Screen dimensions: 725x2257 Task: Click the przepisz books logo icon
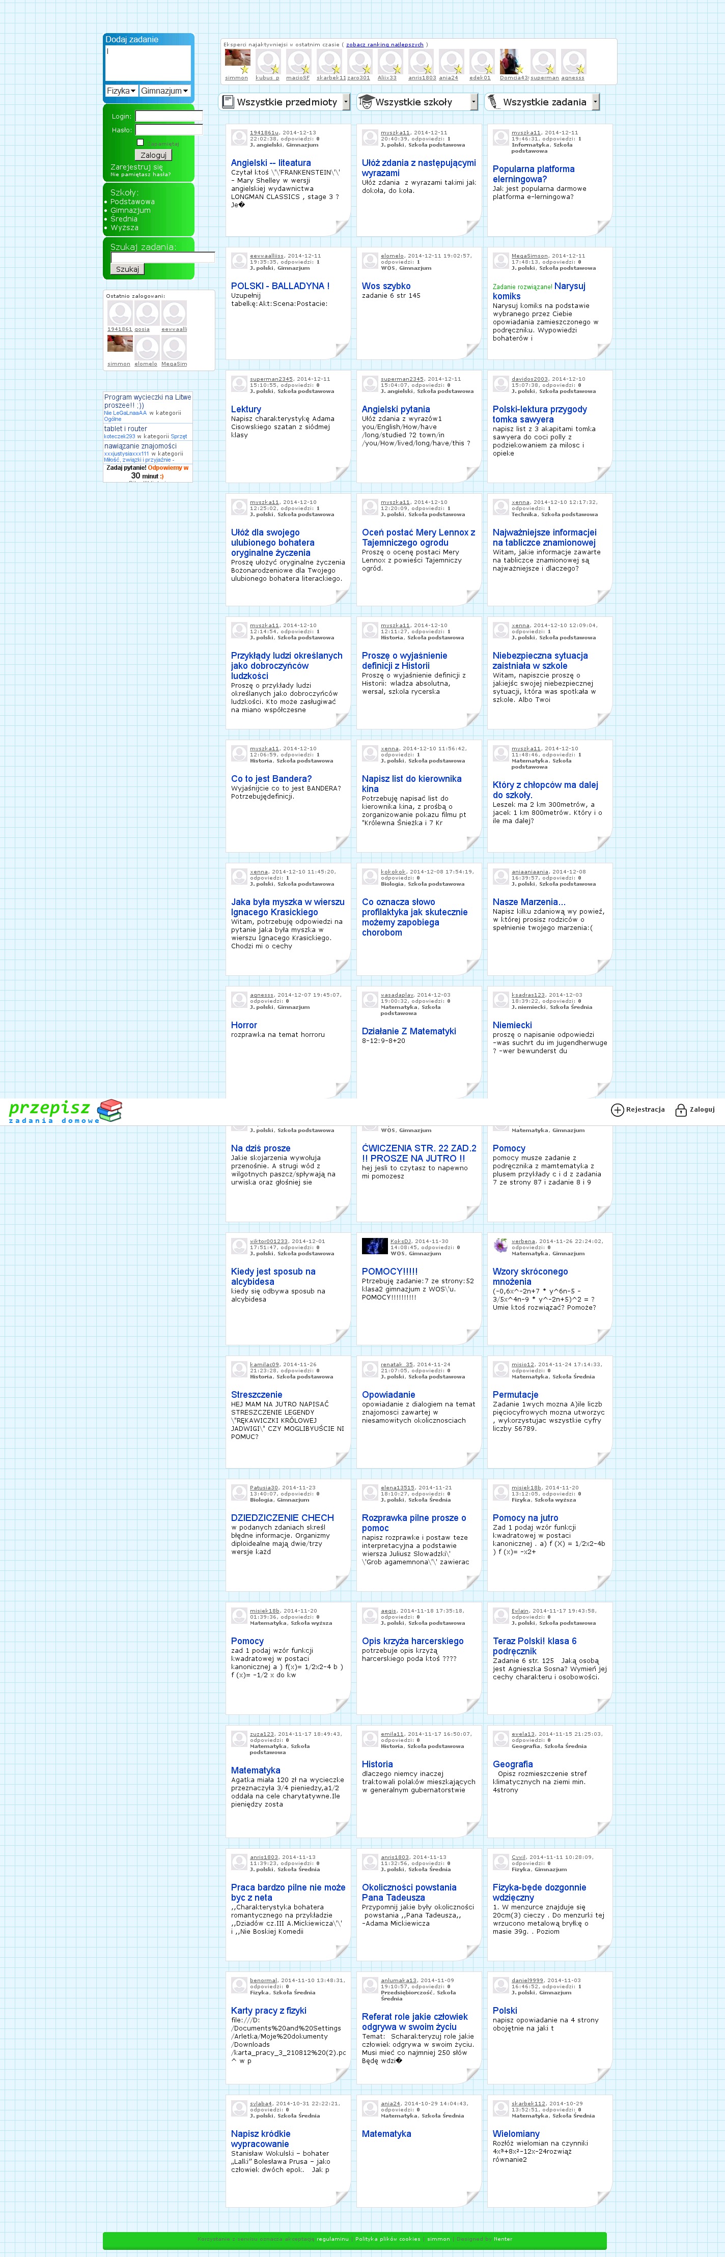pos(109,1110)
